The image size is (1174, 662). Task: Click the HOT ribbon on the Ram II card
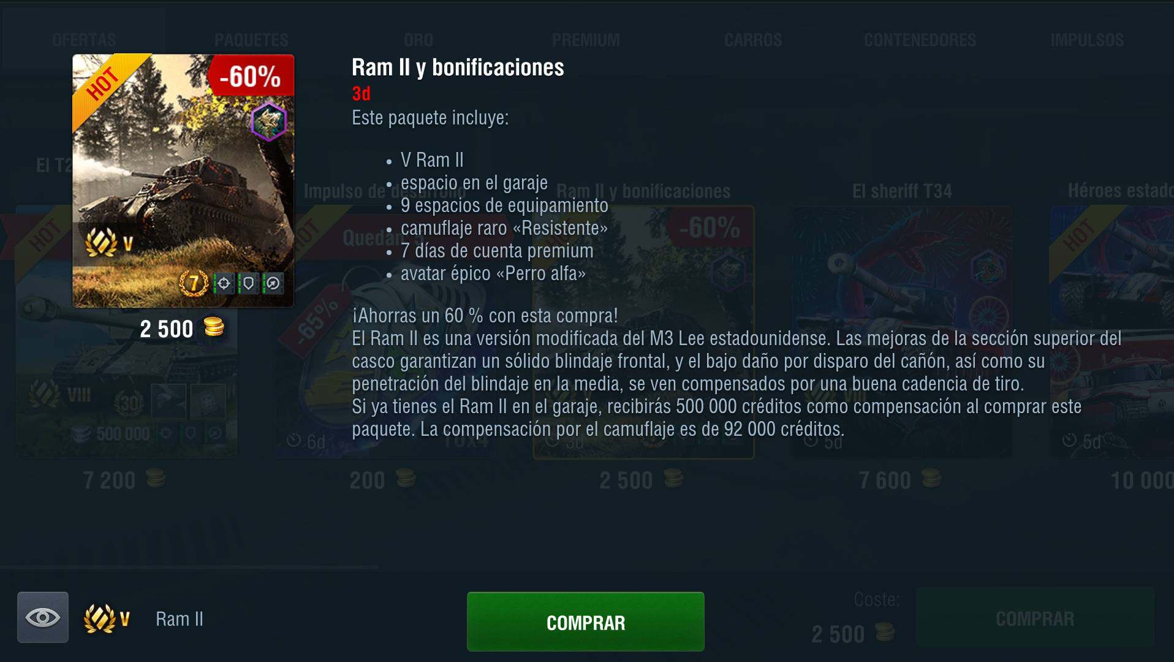pos(104,86)
